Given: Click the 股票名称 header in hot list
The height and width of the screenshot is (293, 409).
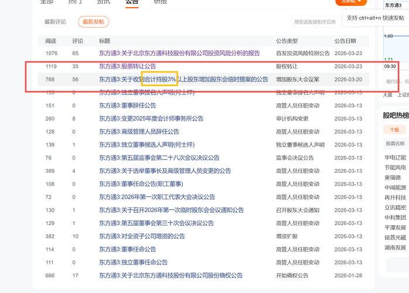Looking at the screenshot, I should tap(395, 144).
